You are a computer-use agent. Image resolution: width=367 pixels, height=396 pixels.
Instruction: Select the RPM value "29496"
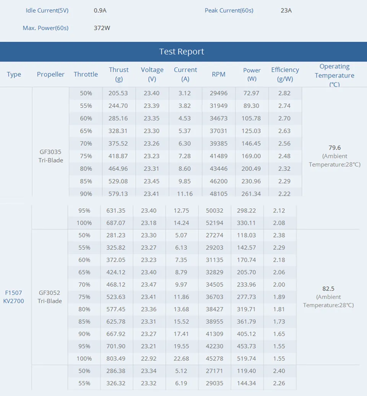click(x=219, y=93)
